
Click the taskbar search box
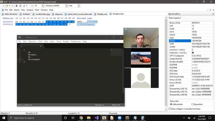point(35,118)
